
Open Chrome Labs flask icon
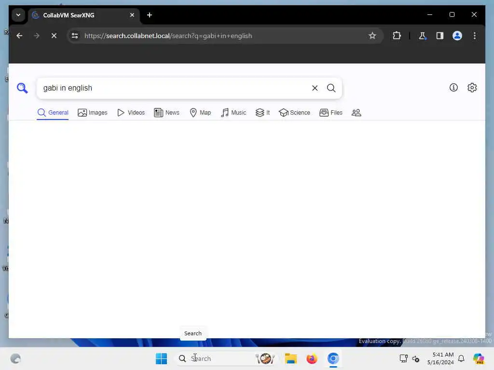(x=423, y=36)
